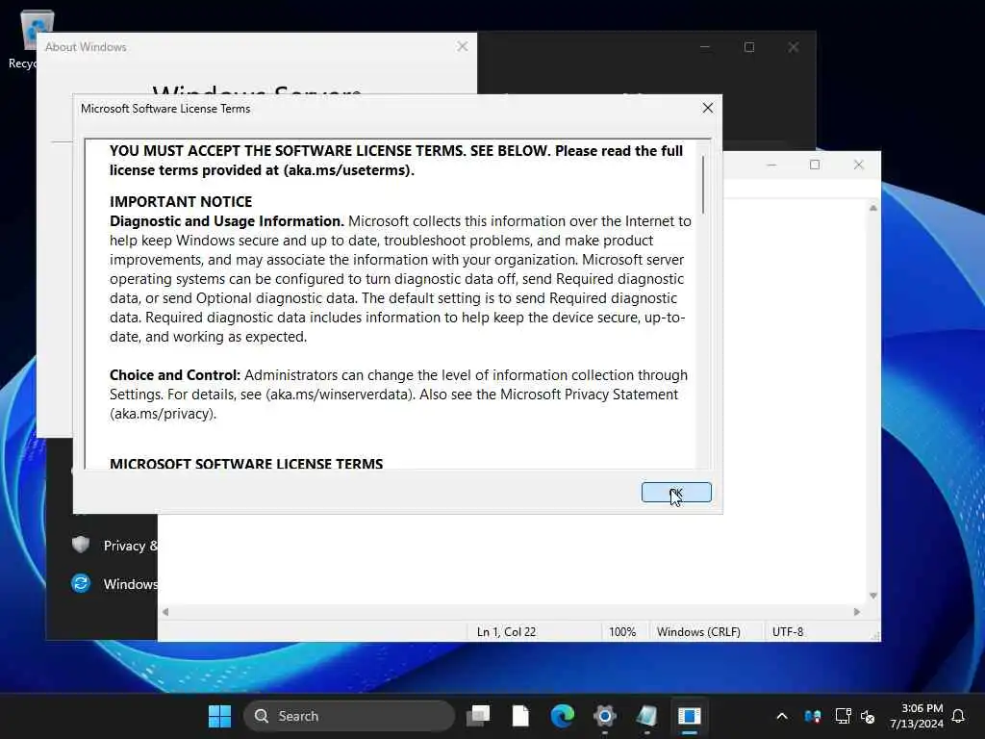Switch to Settings via taskbar gear icon
The width and height of the screenshot is (985, 739).
pos(604,716)
